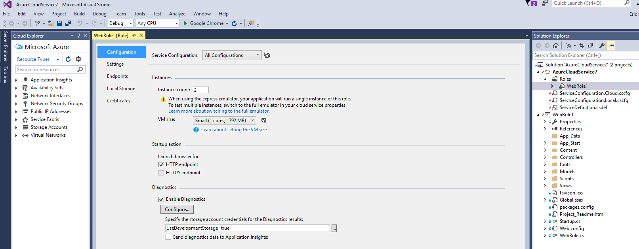Click the Save All toolbar icon
Image resolution: width=639 pixels, height=249 pixels.
pos(68,23)
